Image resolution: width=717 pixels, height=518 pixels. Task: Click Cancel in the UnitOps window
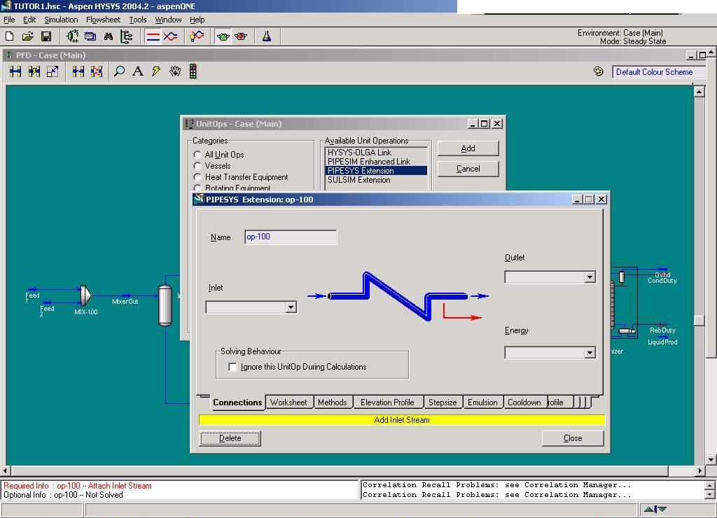pos(468,169)
